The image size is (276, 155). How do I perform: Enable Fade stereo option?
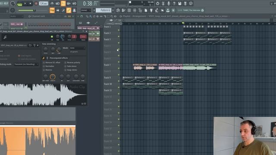(70, 66)
